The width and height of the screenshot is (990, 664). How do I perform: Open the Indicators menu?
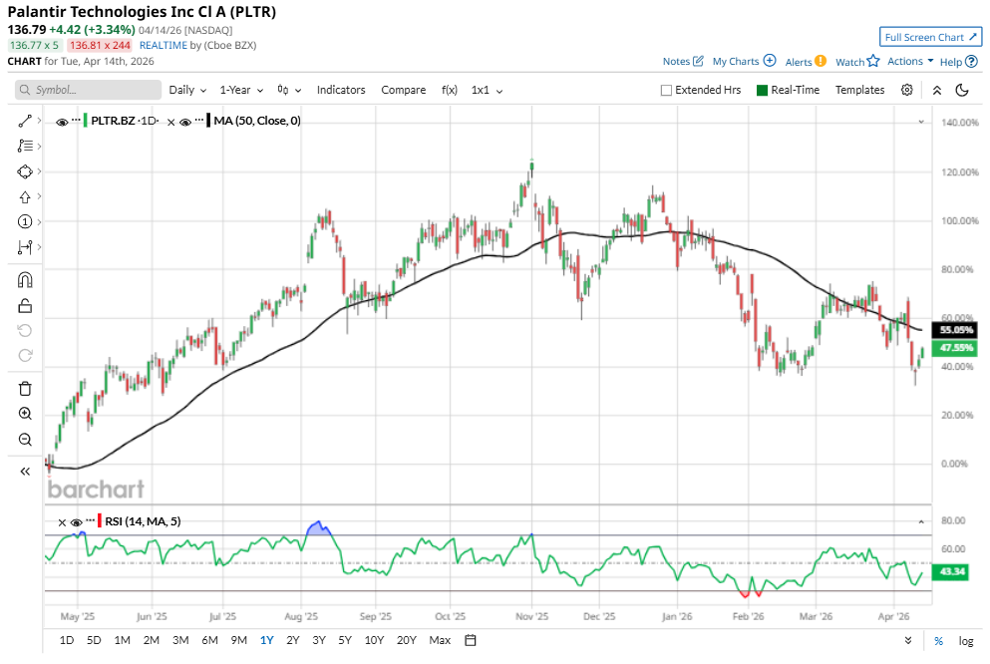[x=341, y=90]
